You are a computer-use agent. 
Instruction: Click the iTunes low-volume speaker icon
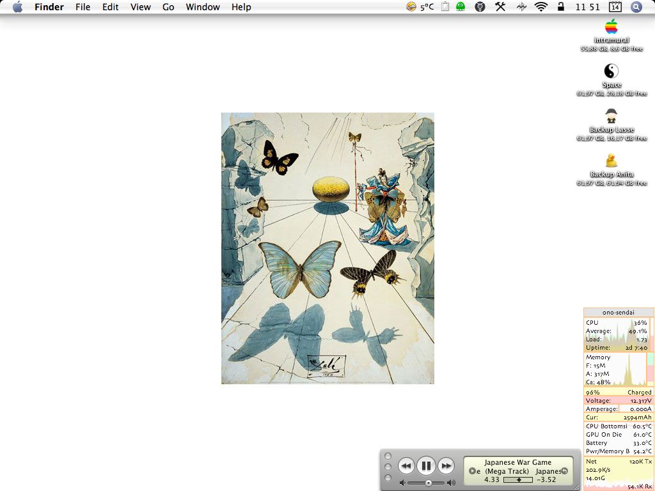(x=402, y=483)
